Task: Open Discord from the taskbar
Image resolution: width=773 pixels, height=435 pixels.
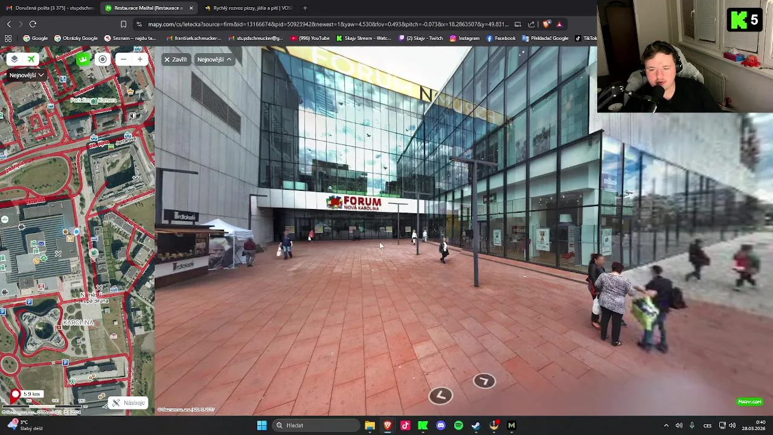Action: coord(440,425)
